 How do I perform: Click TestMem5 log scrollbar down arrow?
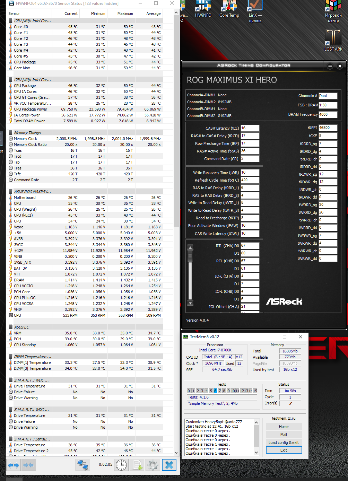tap(256, 453)
